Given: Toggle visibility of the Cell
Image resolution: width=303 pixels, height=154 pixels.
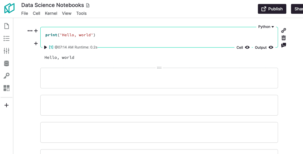Looking at the screenshot, I should coord(247,47).
